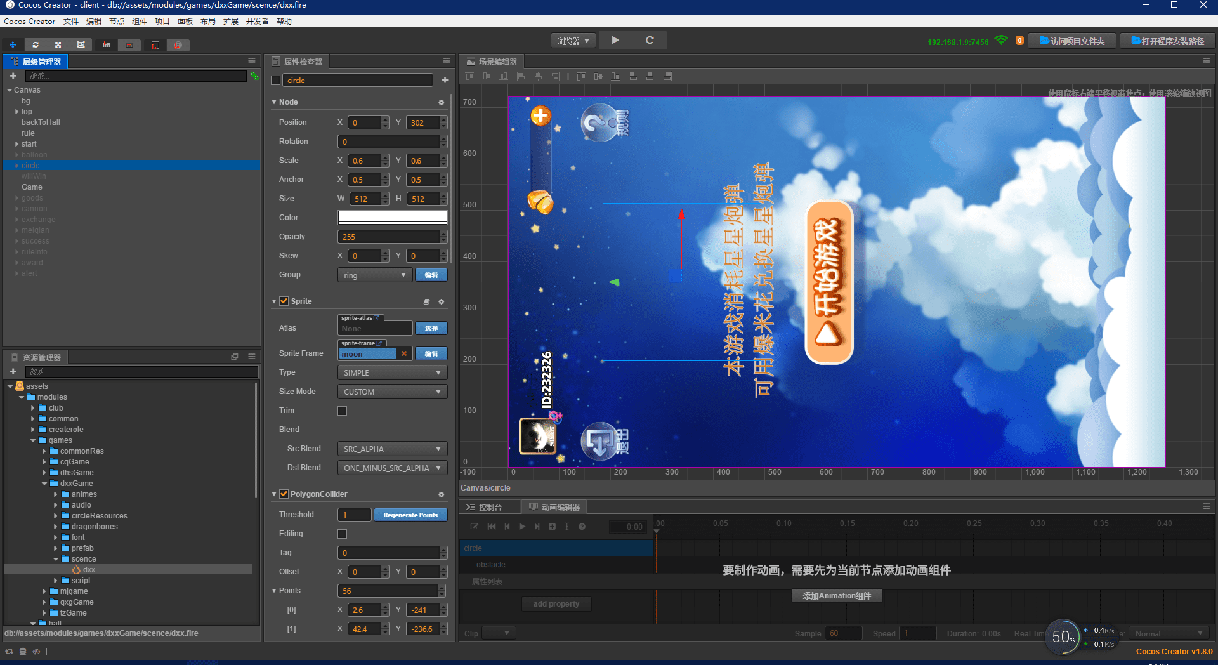Viewport: 1218px width, 665px height.
Task: Switch to the 动画编辑器 tab
Action: coord(554,507)
